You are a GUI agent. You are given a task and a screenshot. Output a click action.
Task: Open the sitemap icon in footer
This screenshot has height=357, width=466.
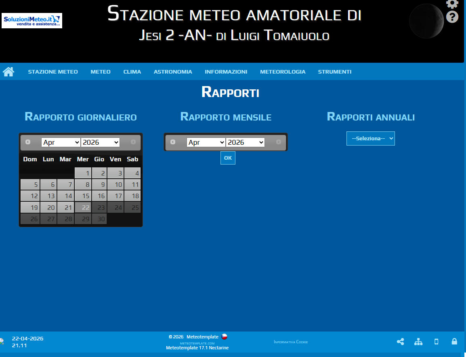pos(418,342)
